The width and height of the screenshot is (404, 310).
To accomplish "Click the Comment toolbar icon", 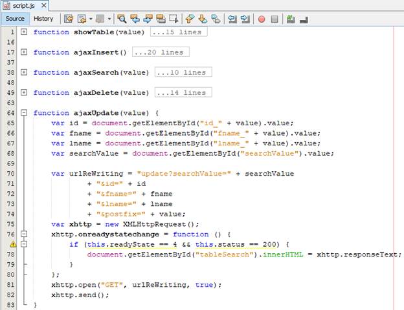I will click(291, 19).
